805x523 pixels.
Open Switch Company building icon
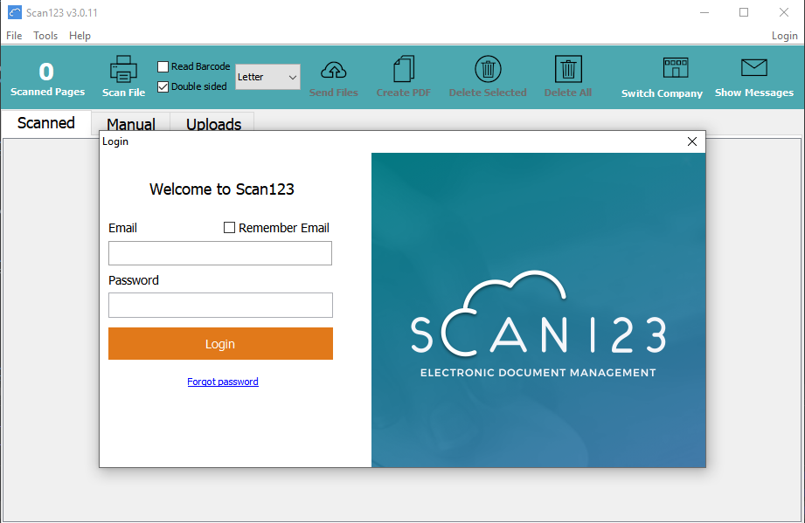(676, 68)
